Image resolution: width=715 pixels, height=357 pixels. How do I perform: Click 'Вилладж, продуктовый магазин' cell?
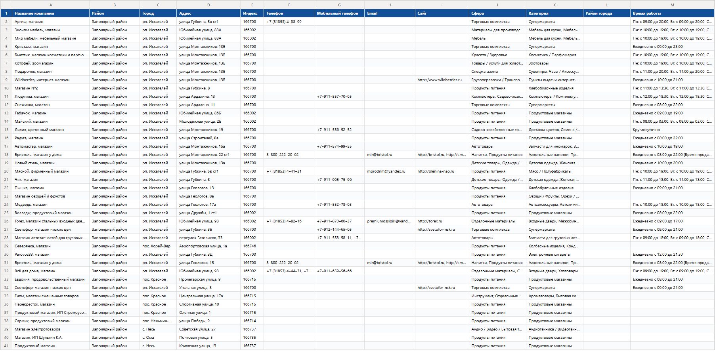(x=51, y=213)
